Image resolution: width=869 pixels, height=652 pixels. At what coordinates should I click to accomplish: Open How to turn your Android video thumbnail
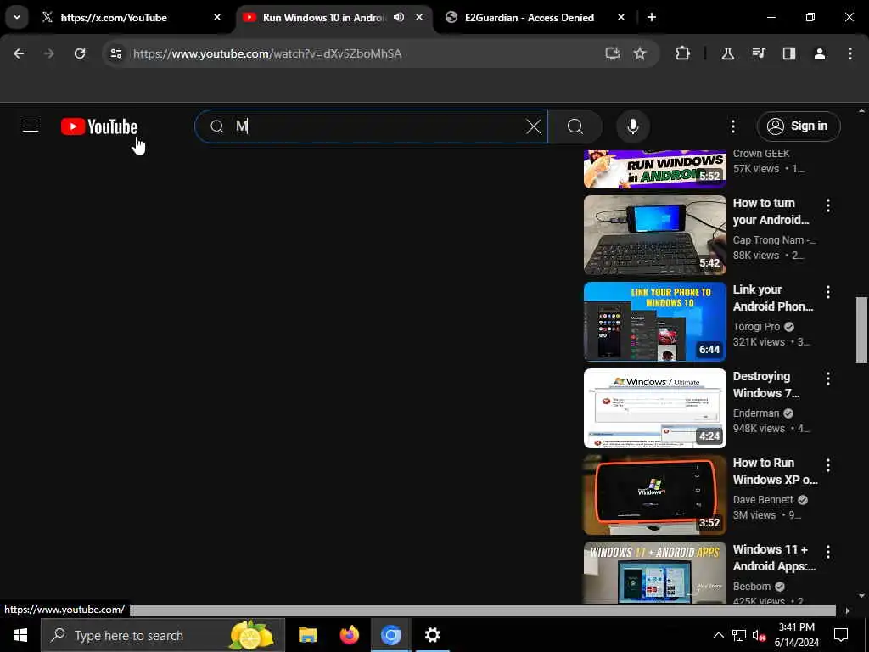pos(654,235)
